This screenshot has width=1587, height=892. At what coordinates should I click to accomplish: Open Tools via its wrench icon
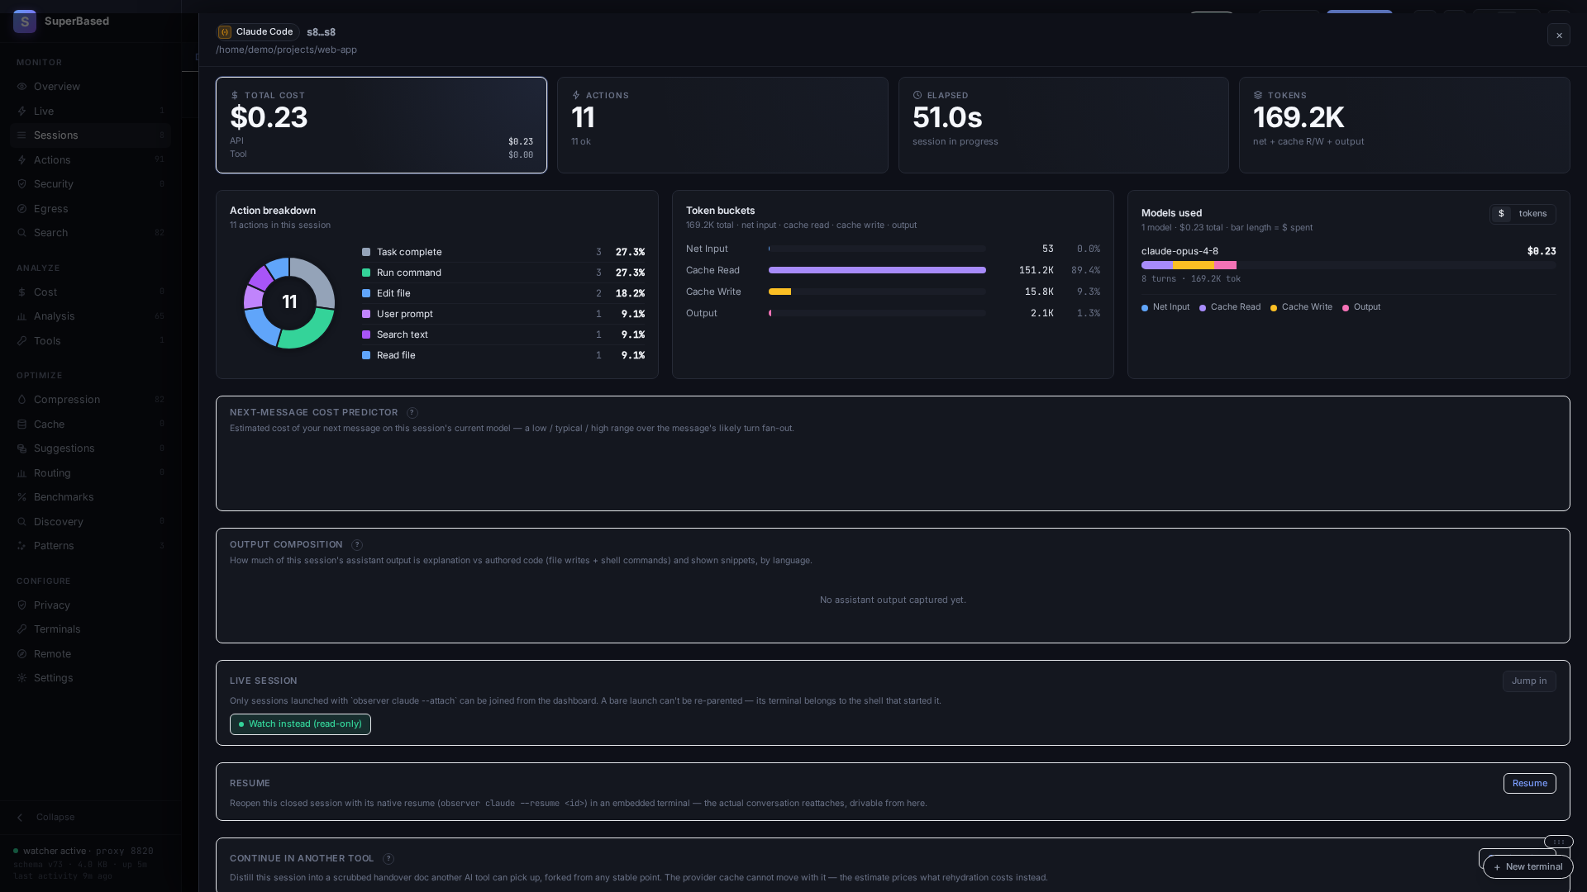coord(22,341)
